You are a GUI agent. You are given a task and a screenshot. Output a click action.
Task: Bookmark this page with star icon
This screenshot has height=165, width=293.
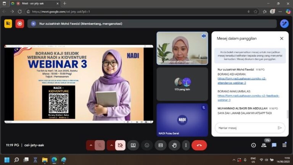click(x=256, y=11)
